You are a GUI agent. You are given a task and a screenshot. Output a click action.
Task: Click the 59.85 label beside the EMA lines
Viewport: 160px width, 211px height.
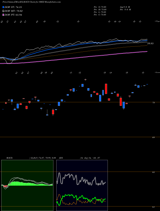(150, 43)
